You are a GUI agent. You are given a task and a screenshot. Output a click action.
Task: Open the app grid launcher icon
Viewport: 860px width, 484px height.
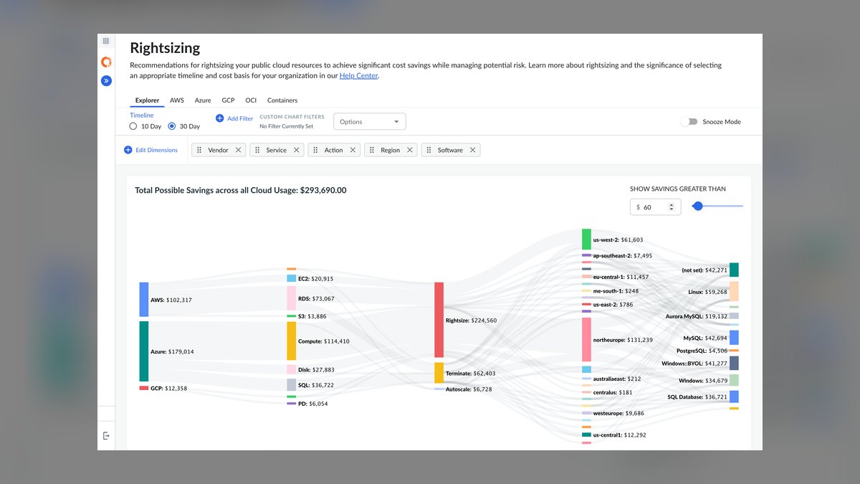click(x=106, y=42)
